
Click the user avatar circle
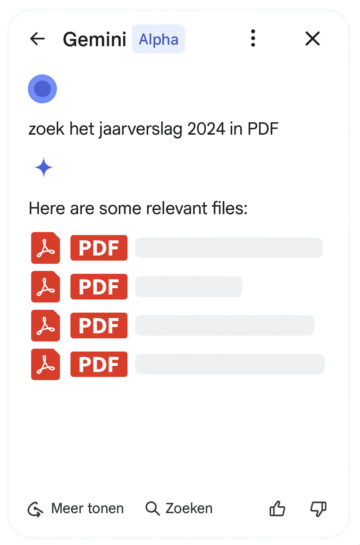coord(42,88)
